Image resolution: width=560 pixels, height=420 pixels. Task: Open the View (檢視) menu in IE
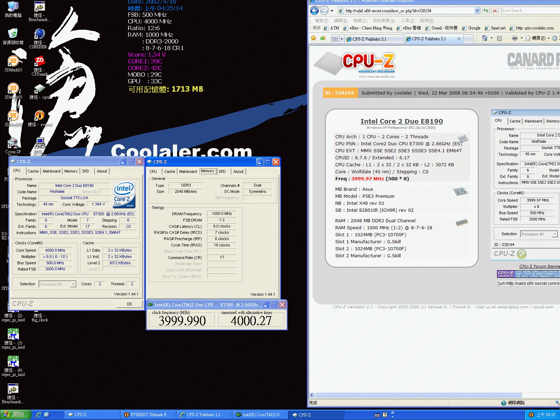pos(360,21)
